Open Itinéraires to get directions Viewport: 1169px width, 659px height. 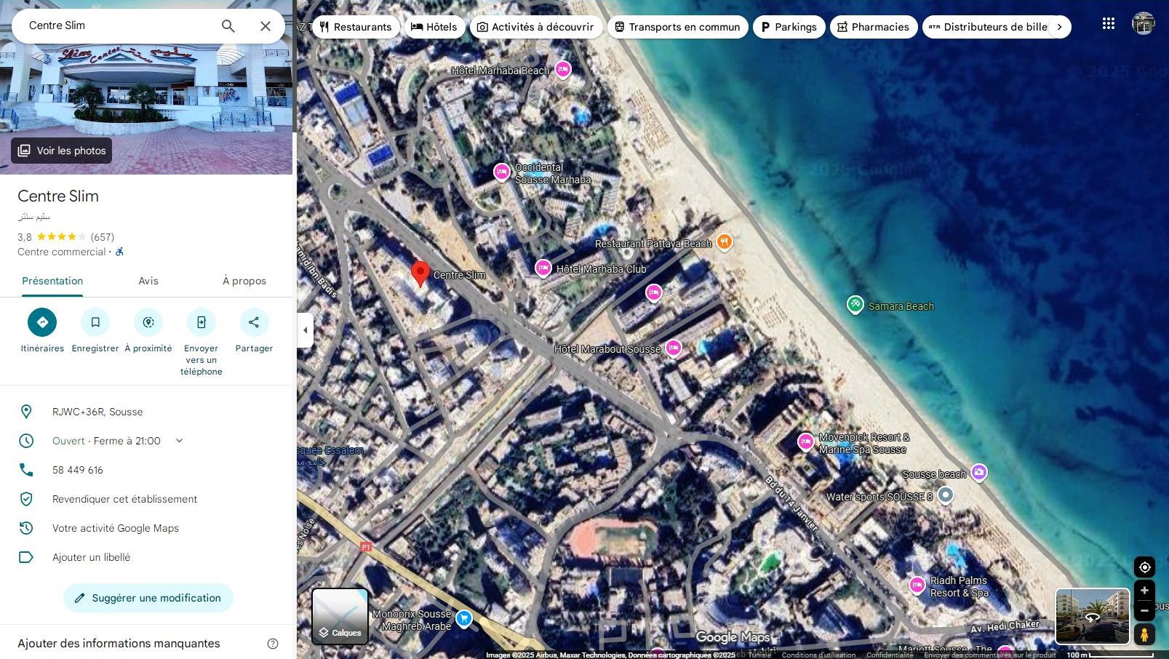point(42,321)
